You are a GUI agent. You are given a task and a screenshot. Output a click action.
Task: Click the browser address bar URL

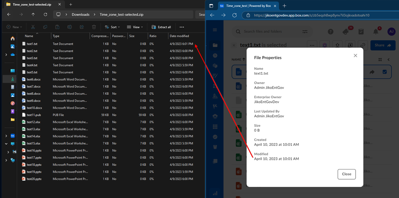click(x=311, y=15)
